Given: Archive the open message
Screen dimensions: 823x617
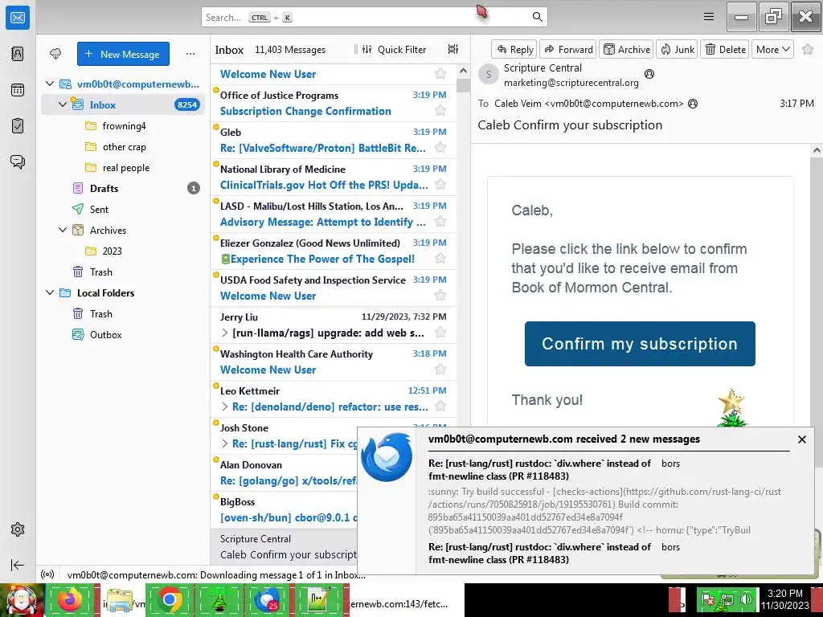Looking at the screenshot, I should click(x=626, y=49).
